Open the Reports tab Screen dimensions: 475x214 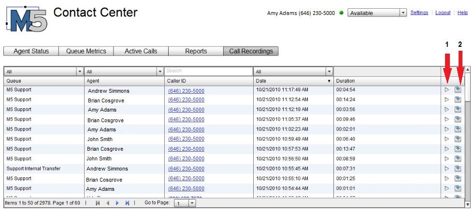point(196,51)
